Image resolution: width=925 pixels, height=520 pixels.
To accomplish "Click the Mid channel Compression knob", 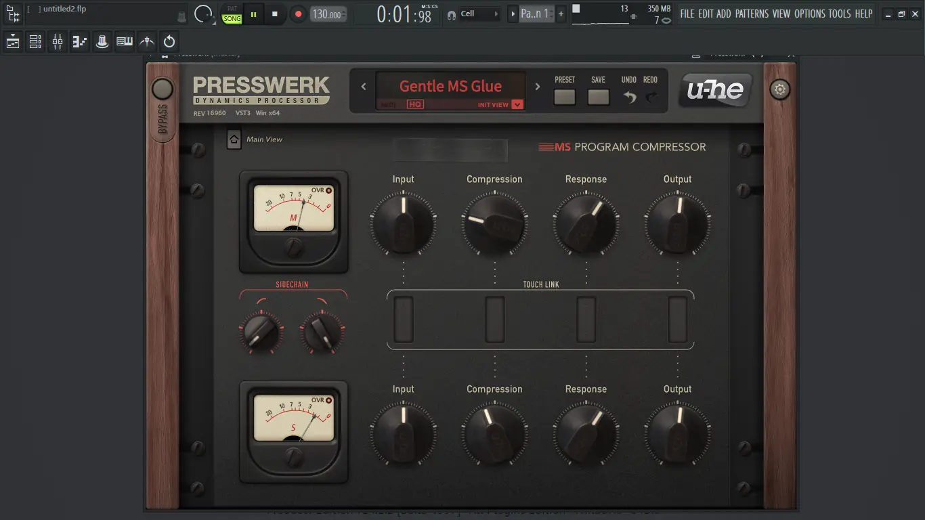I will [495, 223].
